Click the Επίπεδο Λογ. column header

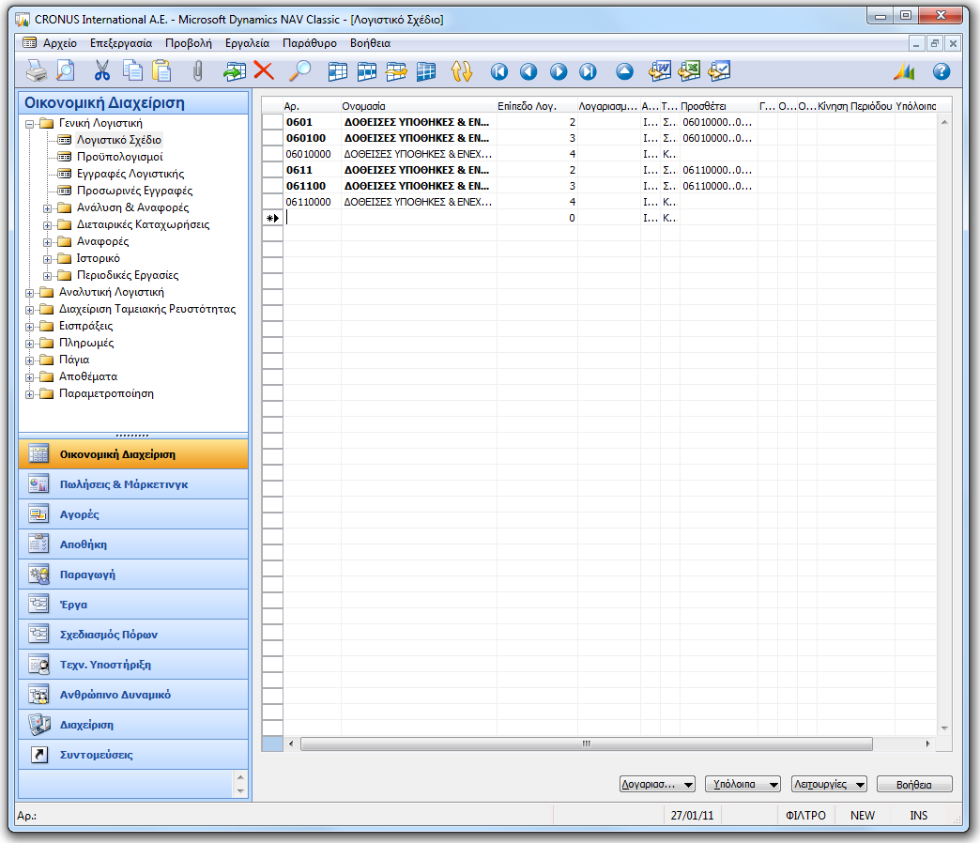click(537, 106)
